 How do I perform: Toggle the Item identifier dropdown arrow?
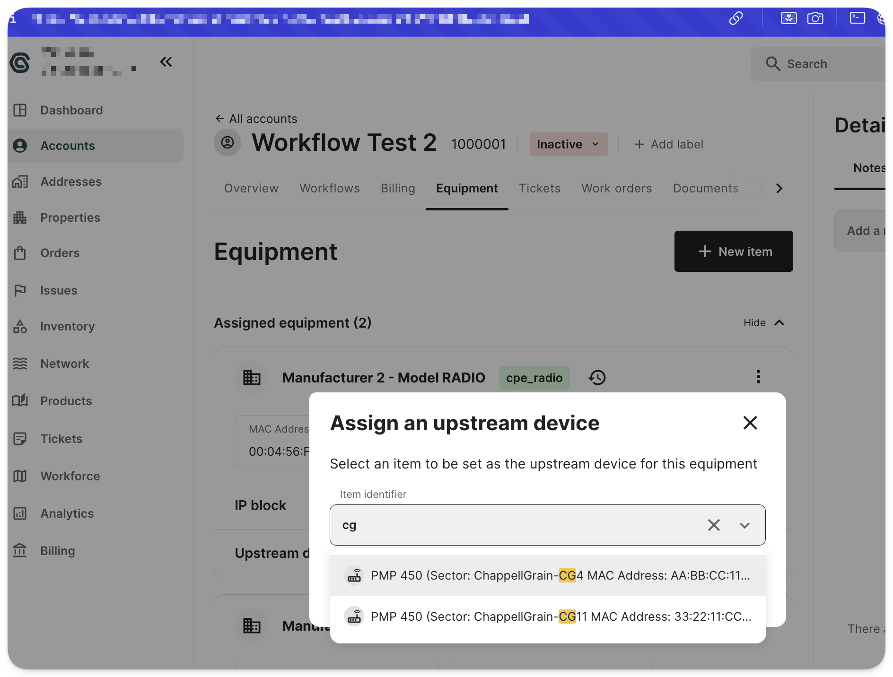744,525
